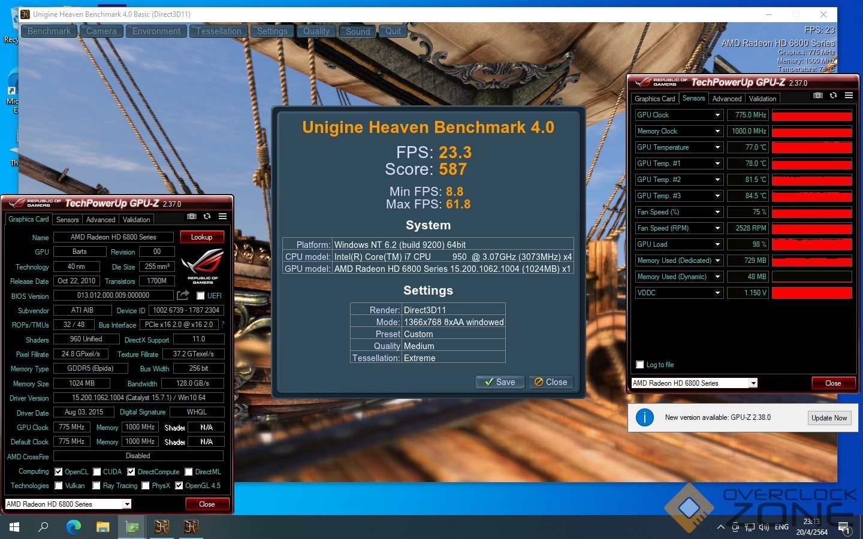Open Advanced tab in left GPU-Z window
Viewport: 863px width, 539px height.
(101, 220)
